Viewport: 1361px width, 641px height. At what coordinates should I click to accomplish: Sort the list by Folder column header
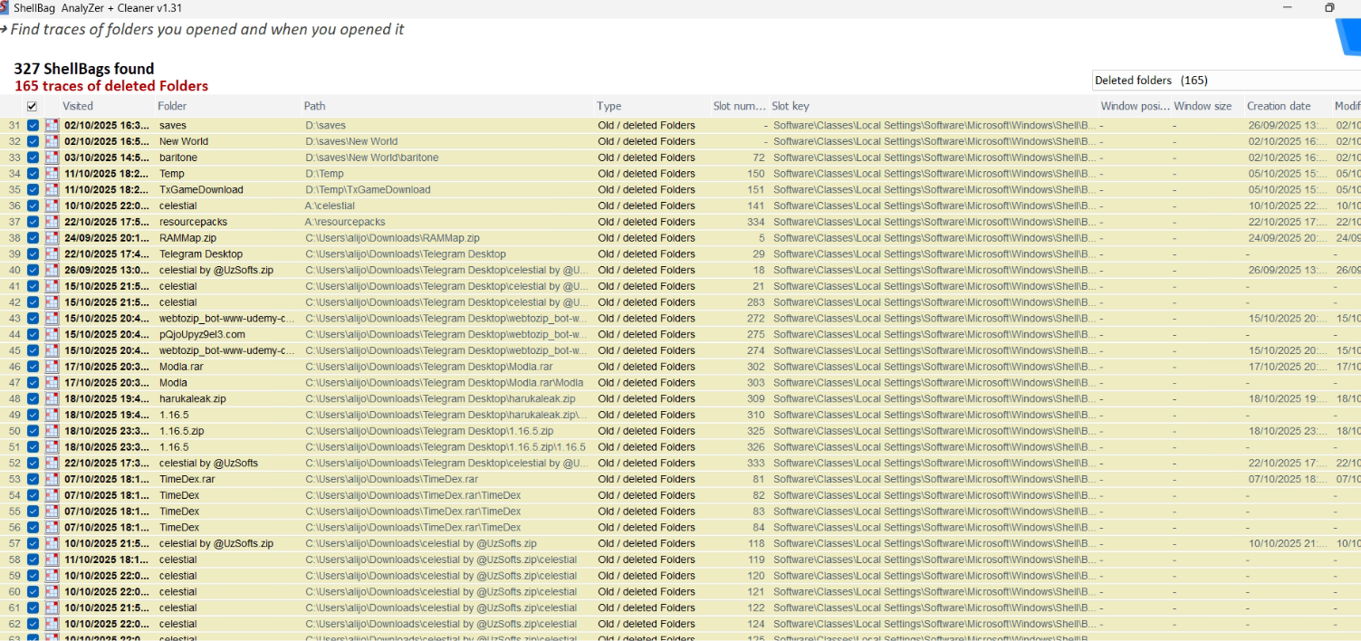(x=172, y=107)
